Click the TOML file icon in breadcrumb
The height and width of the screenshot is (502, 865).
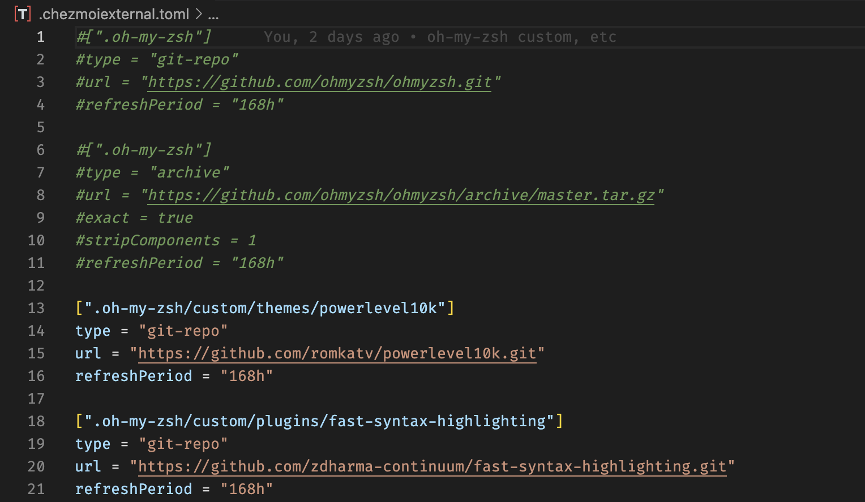click(x=22, y=14)
